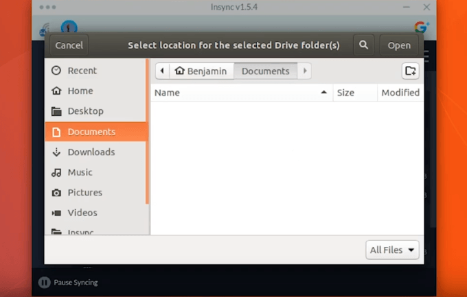Click the Cancel button in the dialog
Image resolution: width=467 pixels, height=297 pixels.
coord(69,45)
